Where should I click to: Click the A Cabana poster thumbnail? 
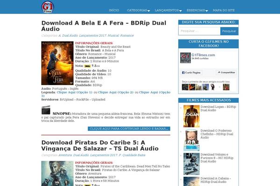pyautogui.click(x=191, y=181)
